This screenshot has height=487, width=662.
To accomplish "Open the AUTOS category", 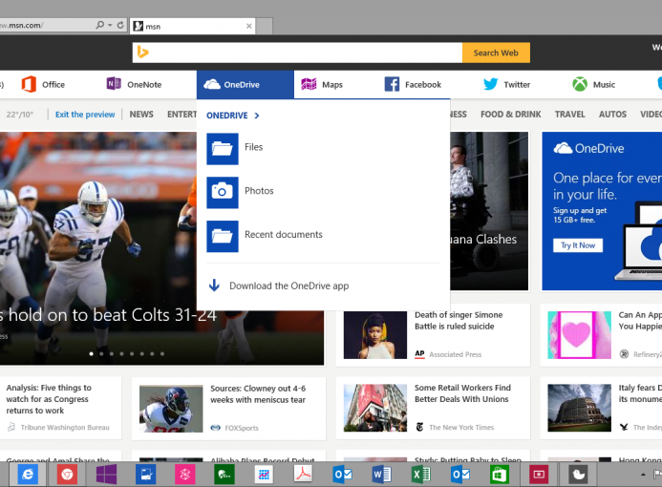I will click(612, 115).
